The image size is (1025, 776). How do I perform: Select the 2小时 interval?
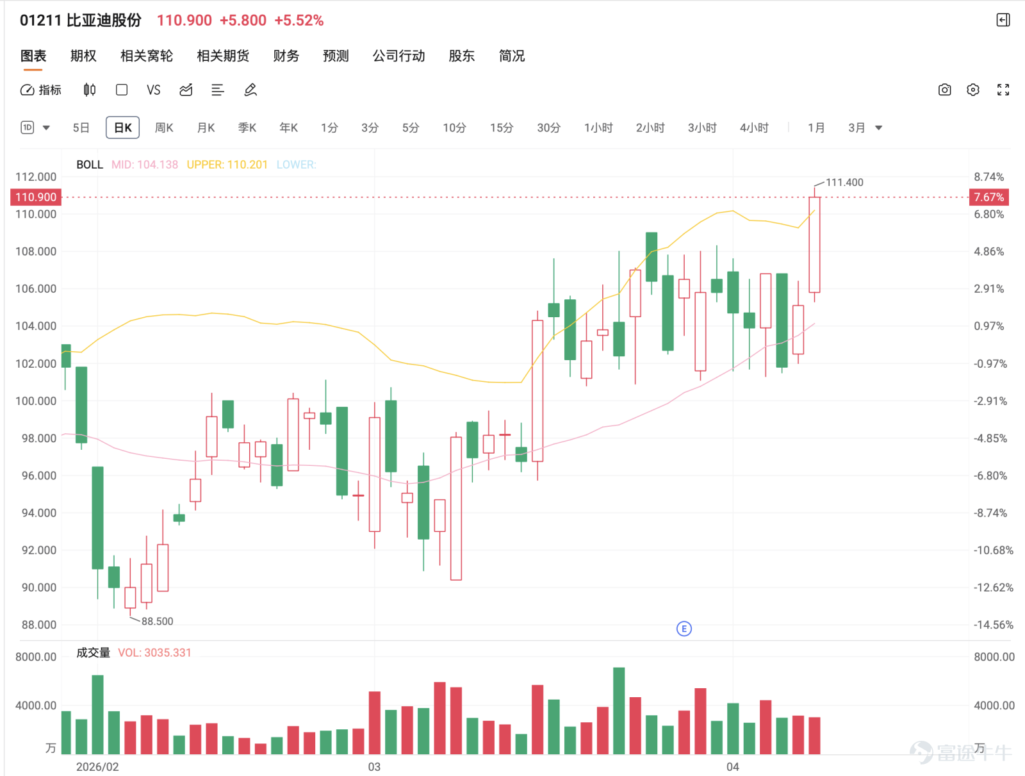click(x=650, y=128)
